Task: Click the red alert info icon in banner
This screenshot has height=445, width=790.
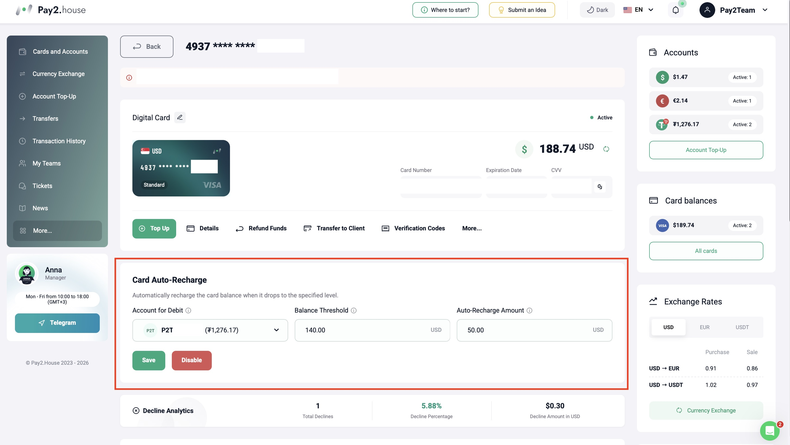Action: point(129,78)
